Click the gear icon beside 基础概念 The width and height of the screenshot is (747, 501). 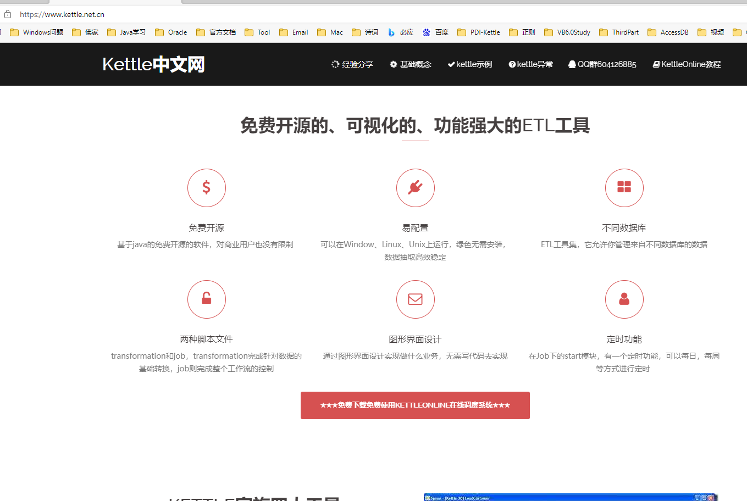[394, 64]
